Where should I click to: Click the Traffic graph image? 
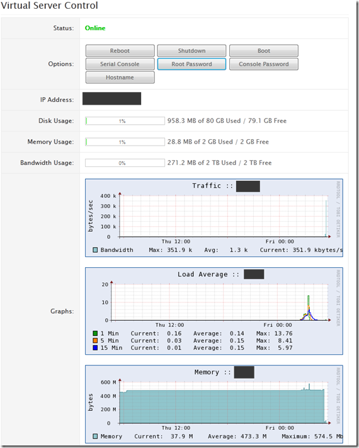pyautogui.click(x=214, y=218)
